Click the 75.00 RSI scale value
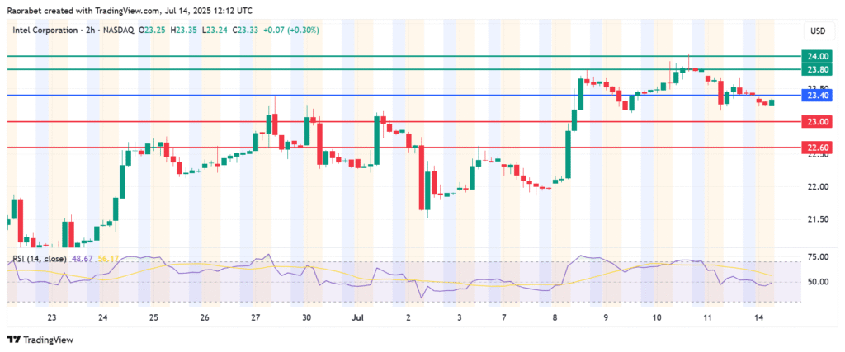This screenshot has width=845, height=352. (818, 257)
